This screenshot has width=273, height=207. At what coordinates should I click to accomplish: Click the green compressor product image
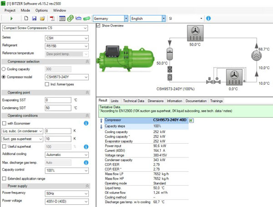click(x=126, y=58)
